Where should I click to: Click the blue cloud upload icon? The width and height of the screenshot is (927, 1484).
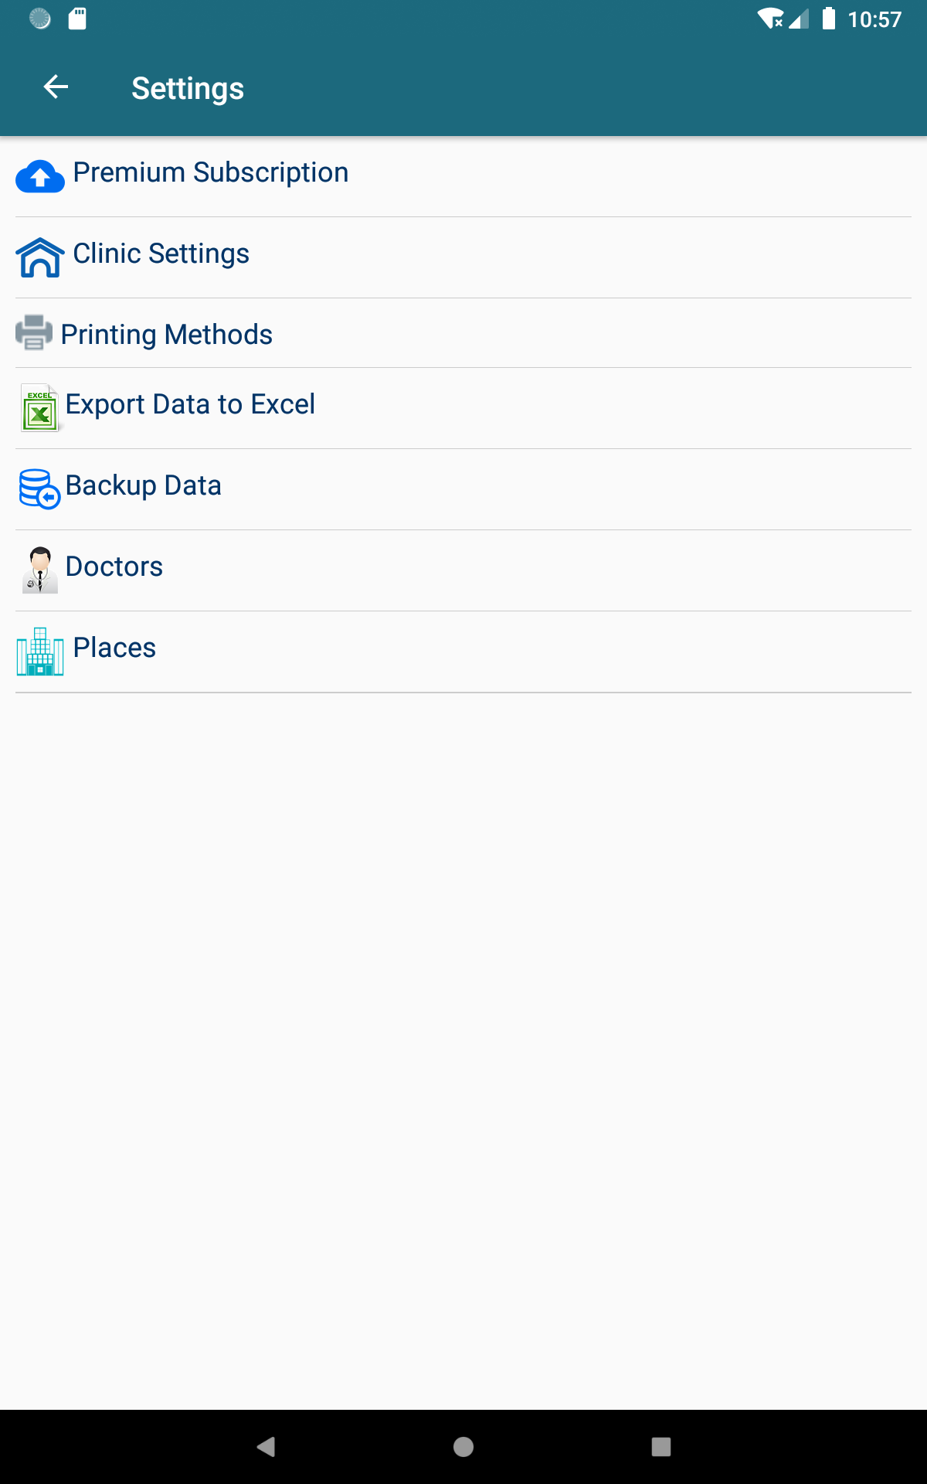[x=40, y=177]
